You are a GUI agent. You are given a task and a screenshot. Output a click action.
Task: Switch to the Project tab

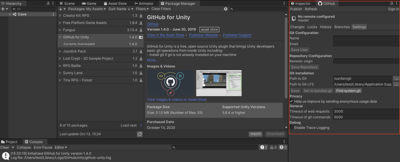(9, 142)
